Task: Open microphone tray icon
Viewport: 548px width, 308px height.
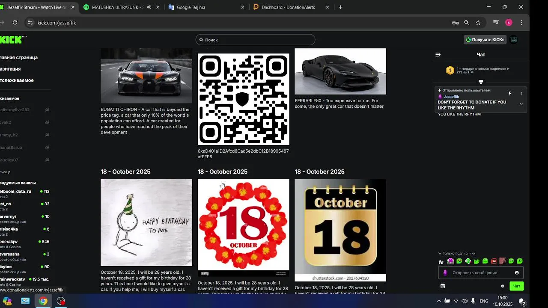Action: point(473,301)
